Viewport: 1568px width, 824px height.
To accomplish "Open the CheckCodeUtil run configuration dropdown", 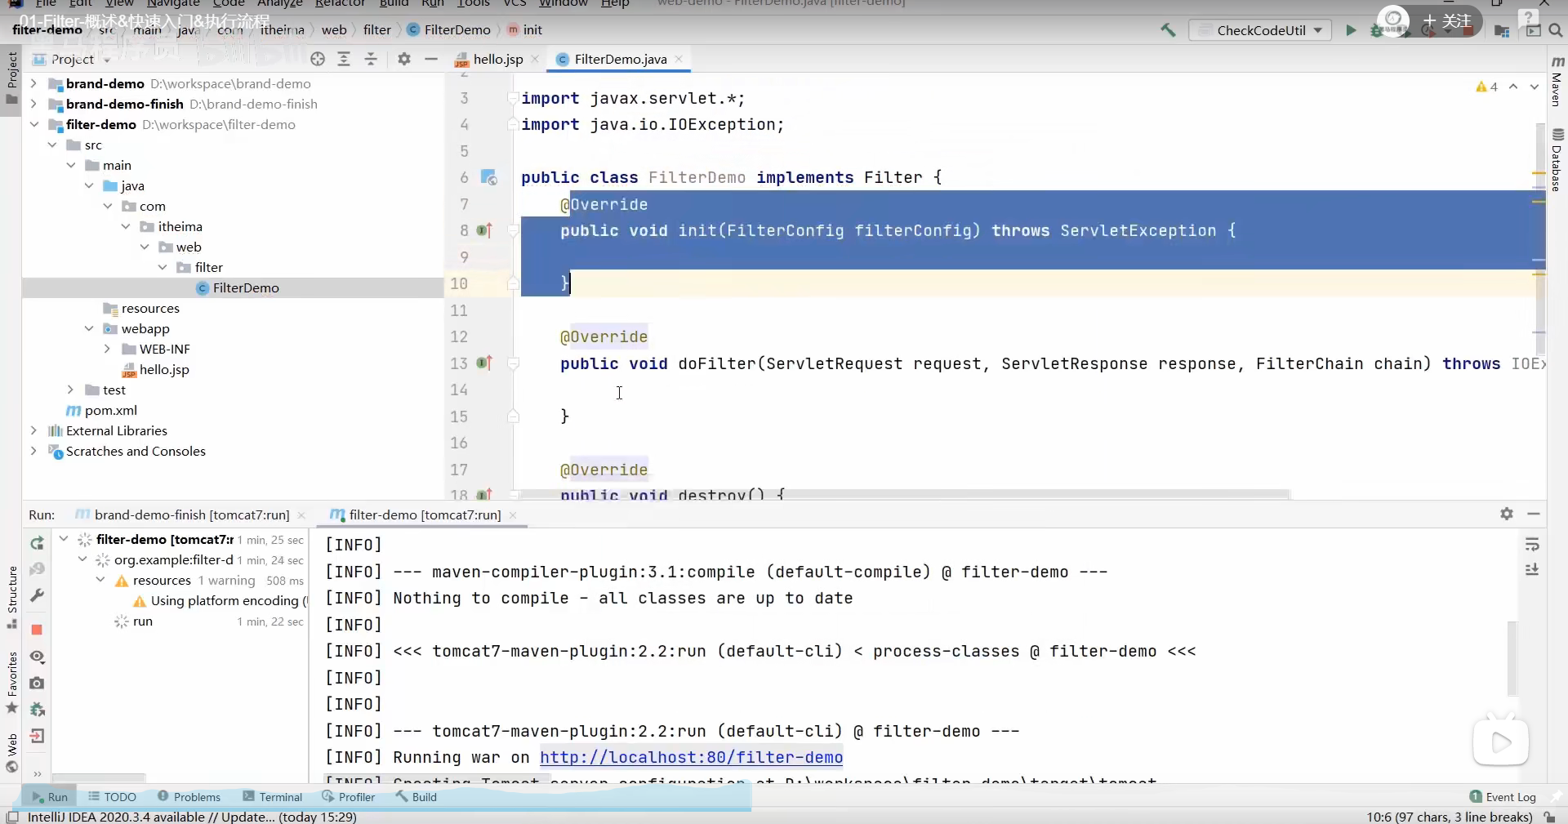I will coord(1260,30).
